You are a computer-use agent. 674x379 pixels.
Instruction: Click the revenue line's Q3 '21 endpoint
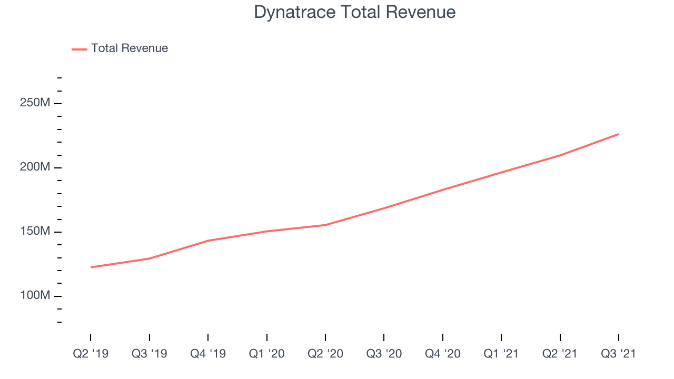tap(618, 134)
